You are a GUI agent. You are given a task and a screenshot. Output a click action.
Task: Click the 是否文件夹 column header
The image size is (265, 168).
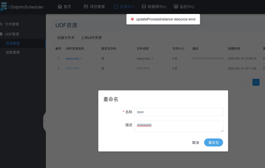[109, 49]
